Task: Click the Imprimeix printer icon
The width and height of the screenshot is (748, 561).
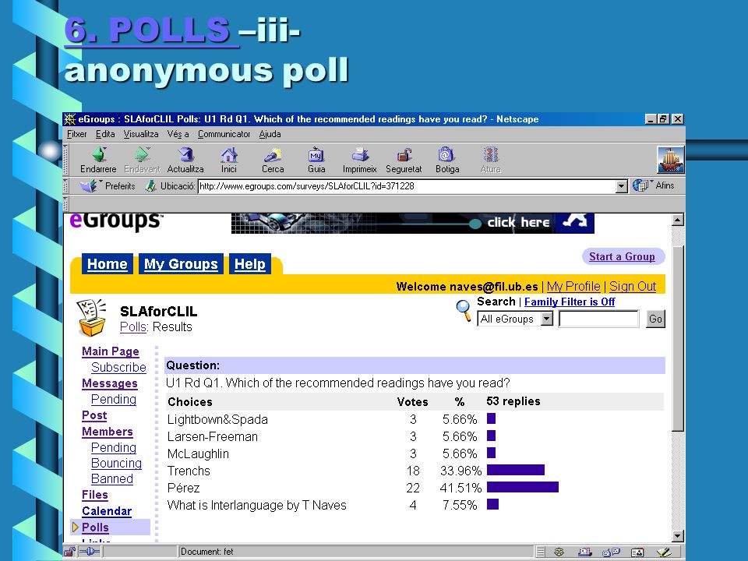Action: 360,154
